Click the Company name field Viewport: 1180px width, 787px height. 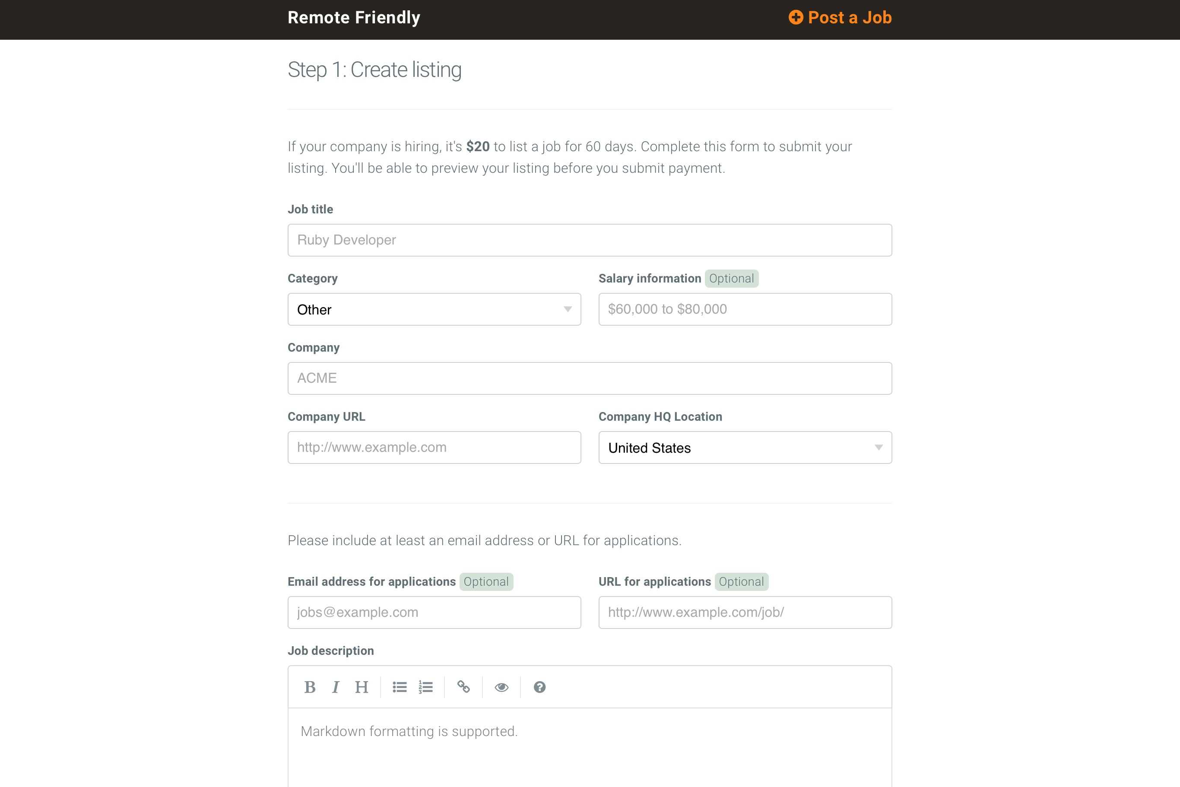[x=589, y=378]
